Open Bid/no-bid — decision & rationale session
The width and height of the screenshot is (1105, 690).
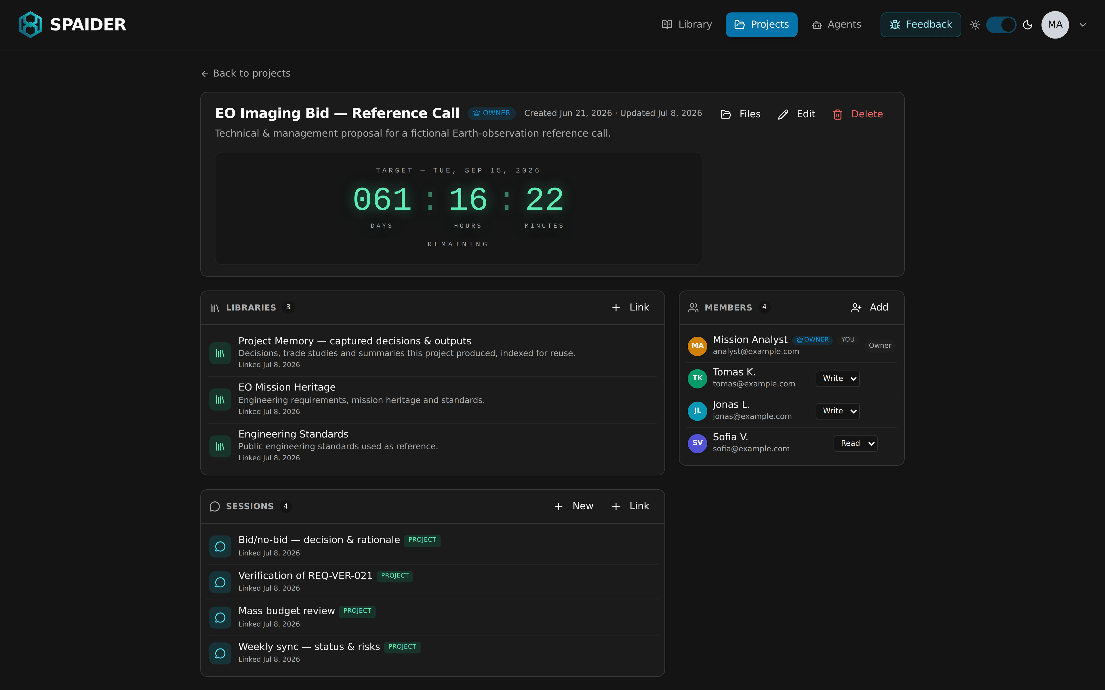coord(319,540)
